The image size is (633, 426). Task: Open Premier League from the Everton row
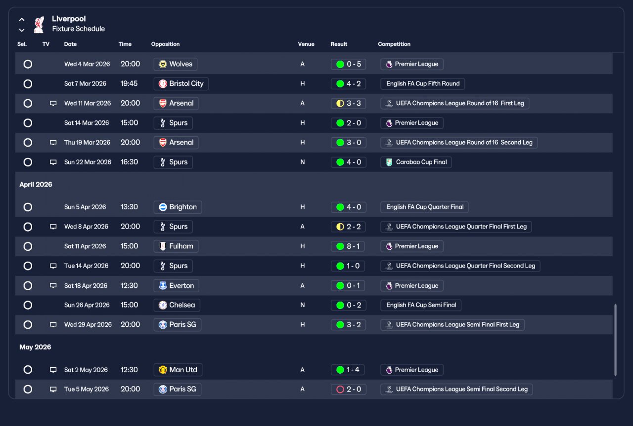click(411, 286)
